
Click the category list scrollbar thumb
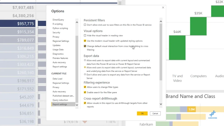click(77, 69)
